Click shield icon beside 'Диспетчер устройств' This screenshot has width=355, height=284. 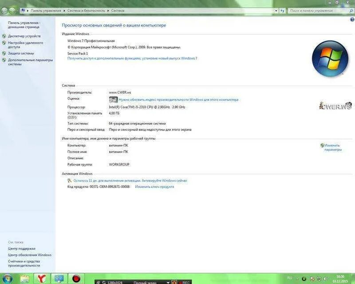[4, 36]
